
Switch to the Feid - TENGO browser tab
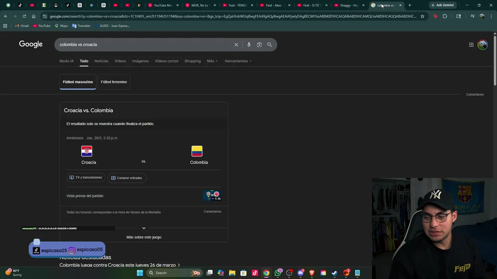click(x=237, y=5)
